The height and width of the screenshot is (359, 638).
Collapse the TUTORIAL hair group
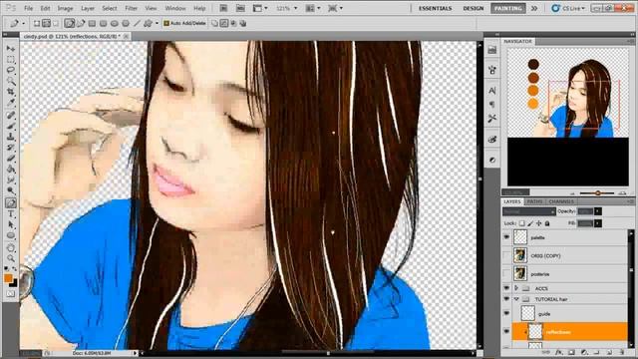click(x=516, y=299)
